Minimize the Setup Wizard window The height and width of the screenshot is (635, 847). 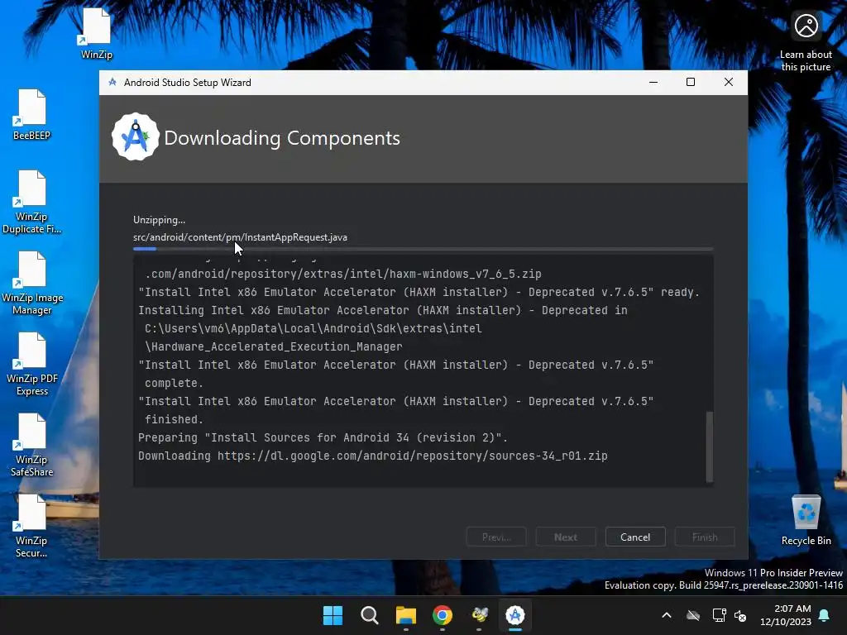(x=653, y=82)
